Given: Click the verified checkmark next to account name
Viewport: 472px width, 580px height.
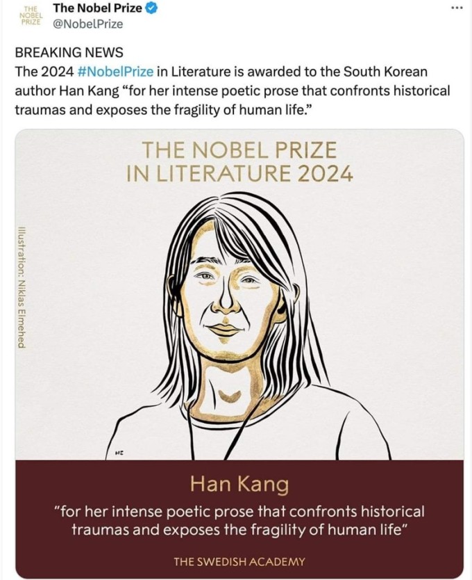Looking at the screenshot, I should click(150, 8).
